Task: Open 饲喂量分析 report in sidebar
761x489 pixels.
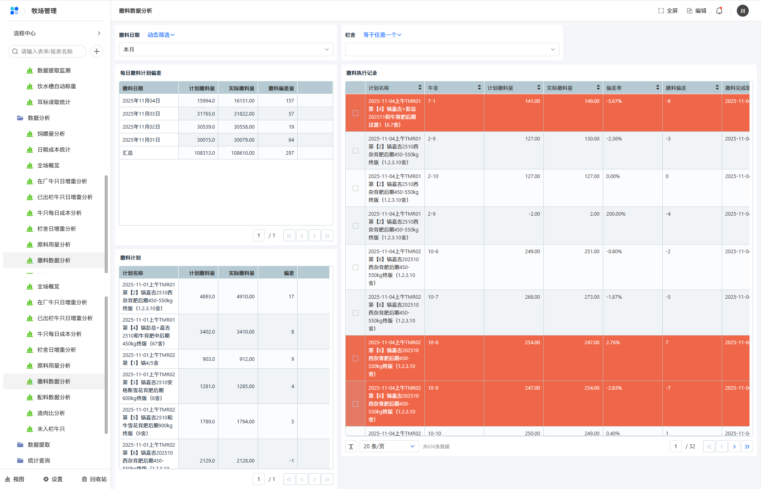Action: (x=51, y=134)
